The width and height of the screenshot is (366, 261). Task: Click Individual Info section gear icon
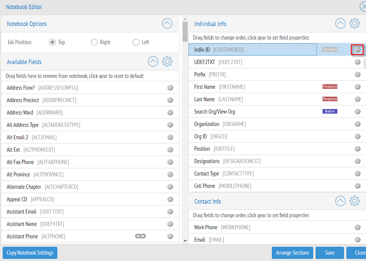coord(355,24)
